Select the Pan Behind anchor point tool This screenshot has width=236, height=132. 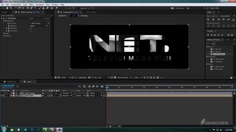coord(23,8)
